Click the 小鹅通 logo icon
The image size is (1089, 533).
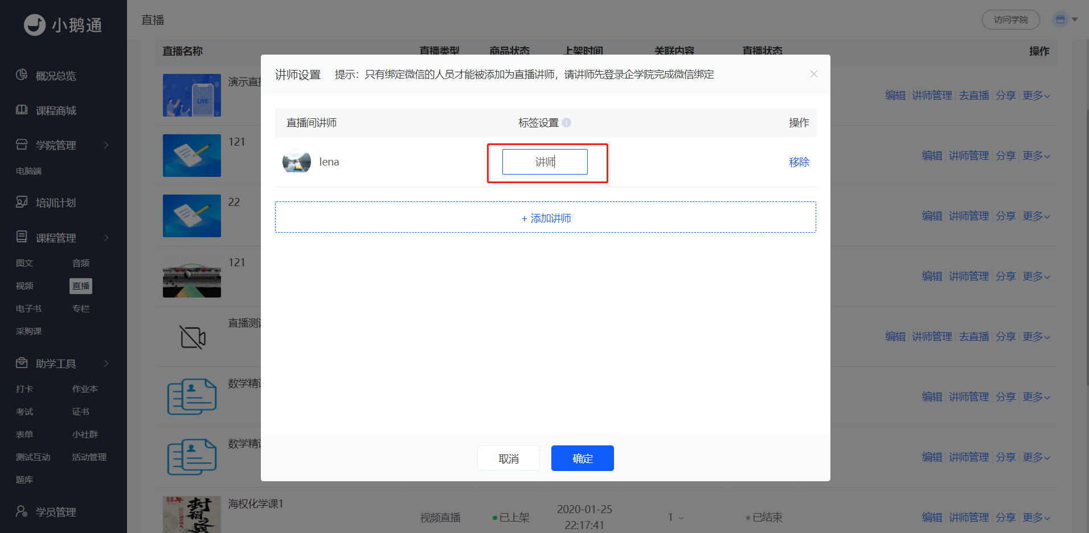[35, 25]
